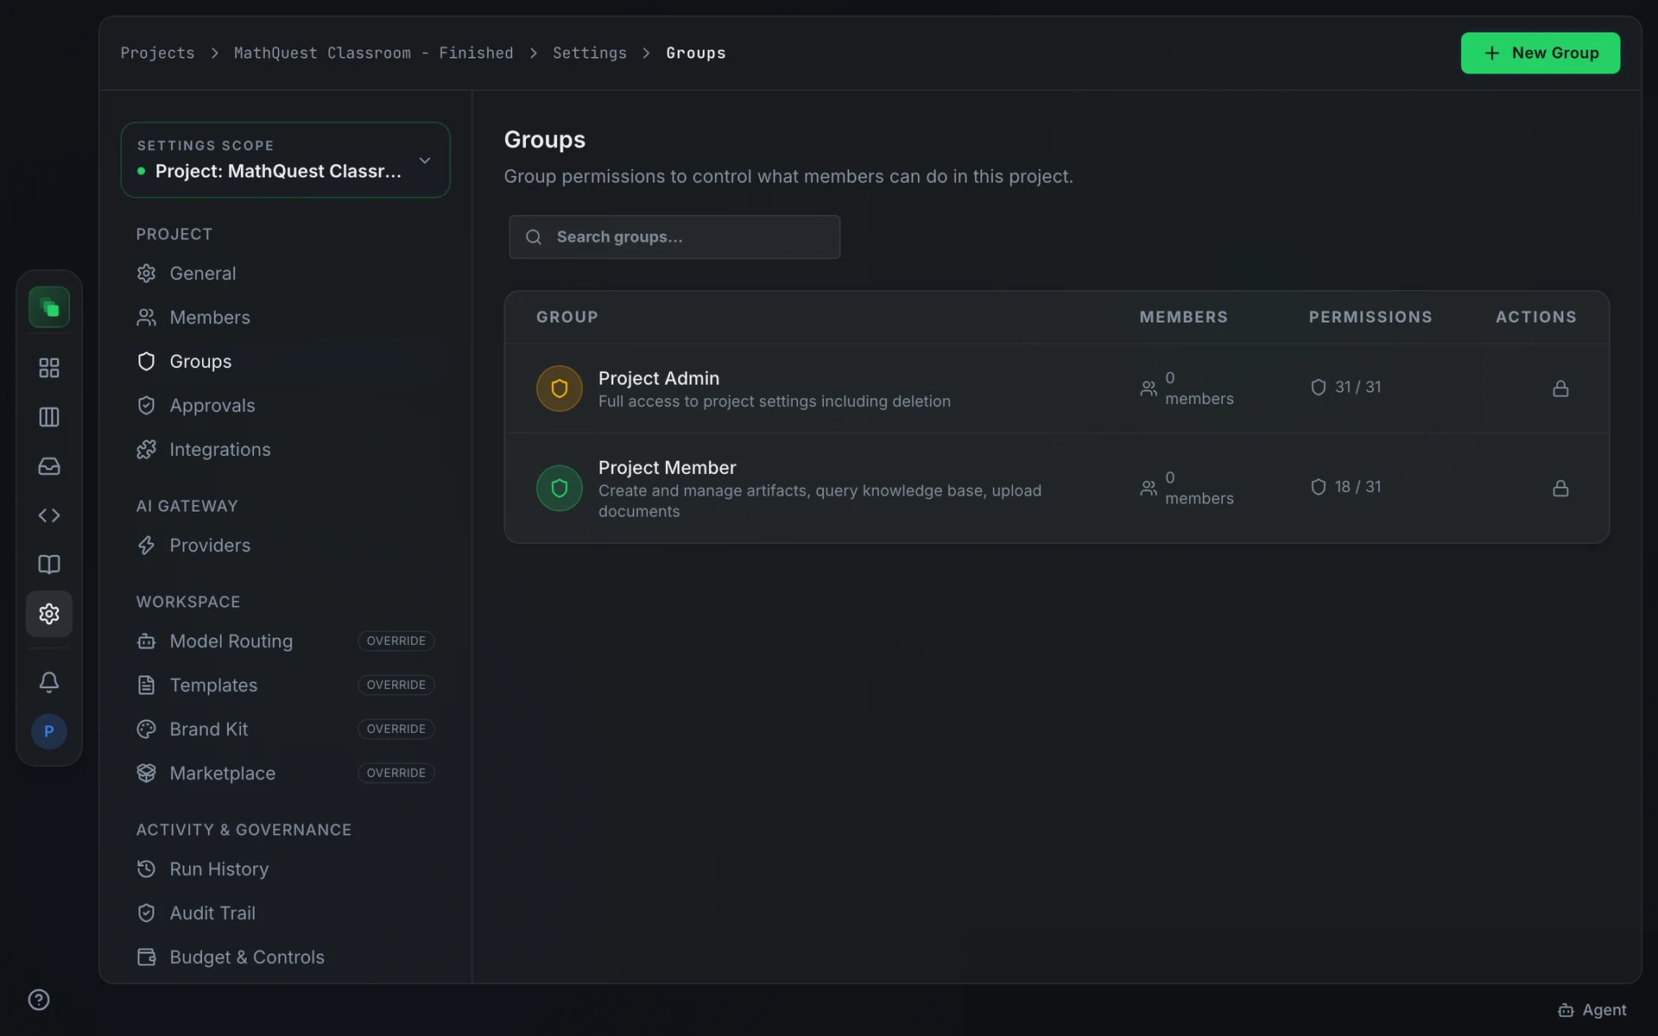
Task: Open Model Routing settings
Action: 285,641
